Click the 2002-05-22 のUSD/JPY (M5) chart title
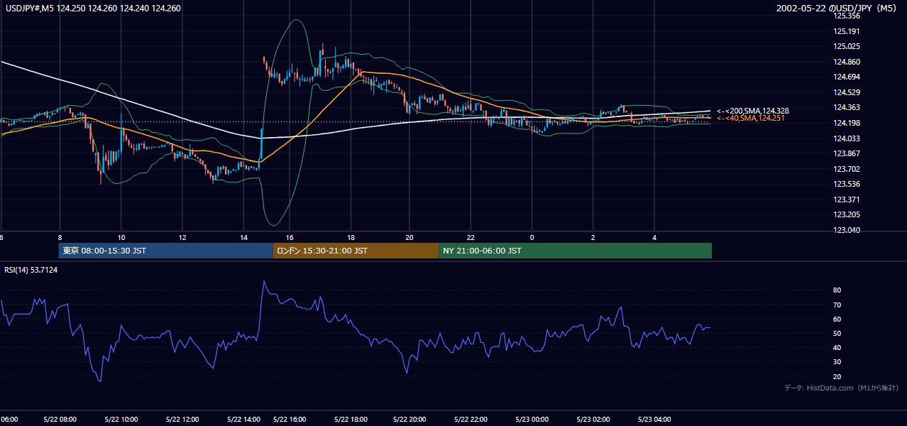This screenshot has width=907, height=426. [837, 9]
